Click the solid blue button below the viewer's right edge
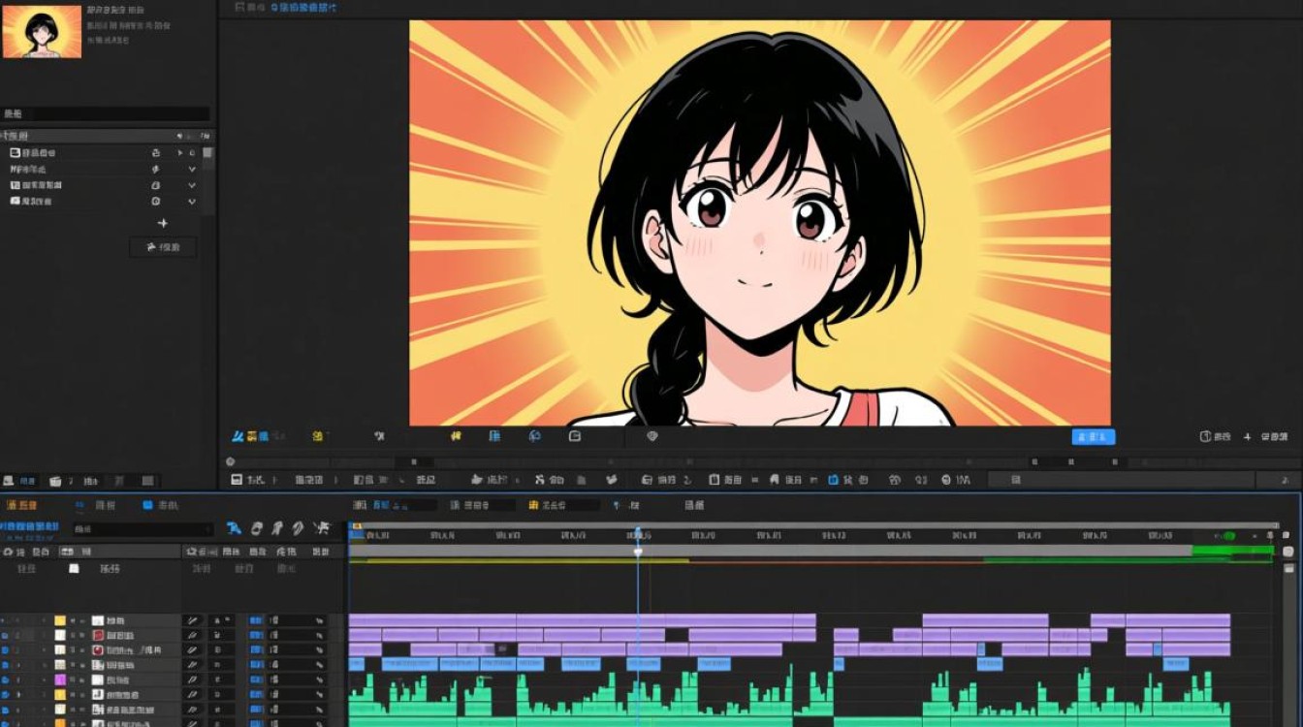Image resolution: width=1303 pixels, height=727 pixels. (1094, 437)
